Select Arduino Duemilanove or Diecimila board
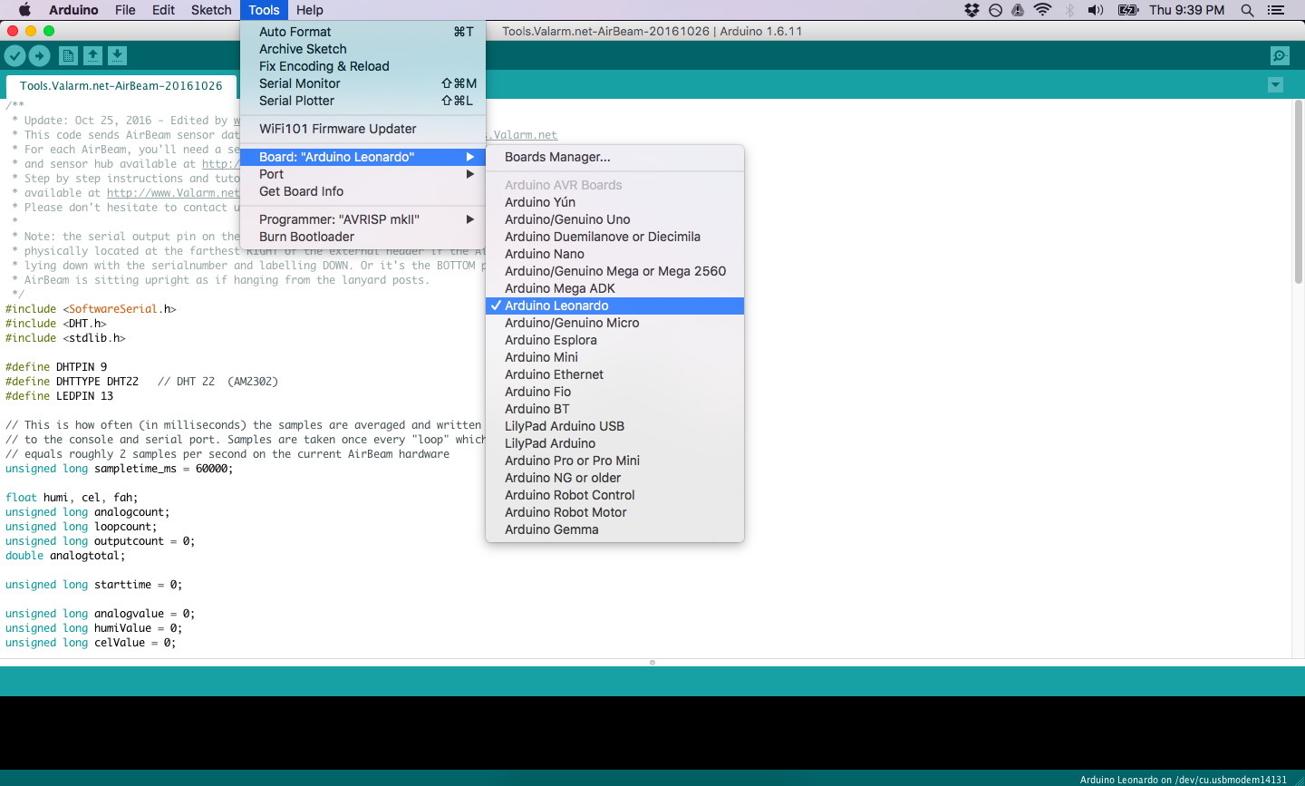 click(614, 237)
